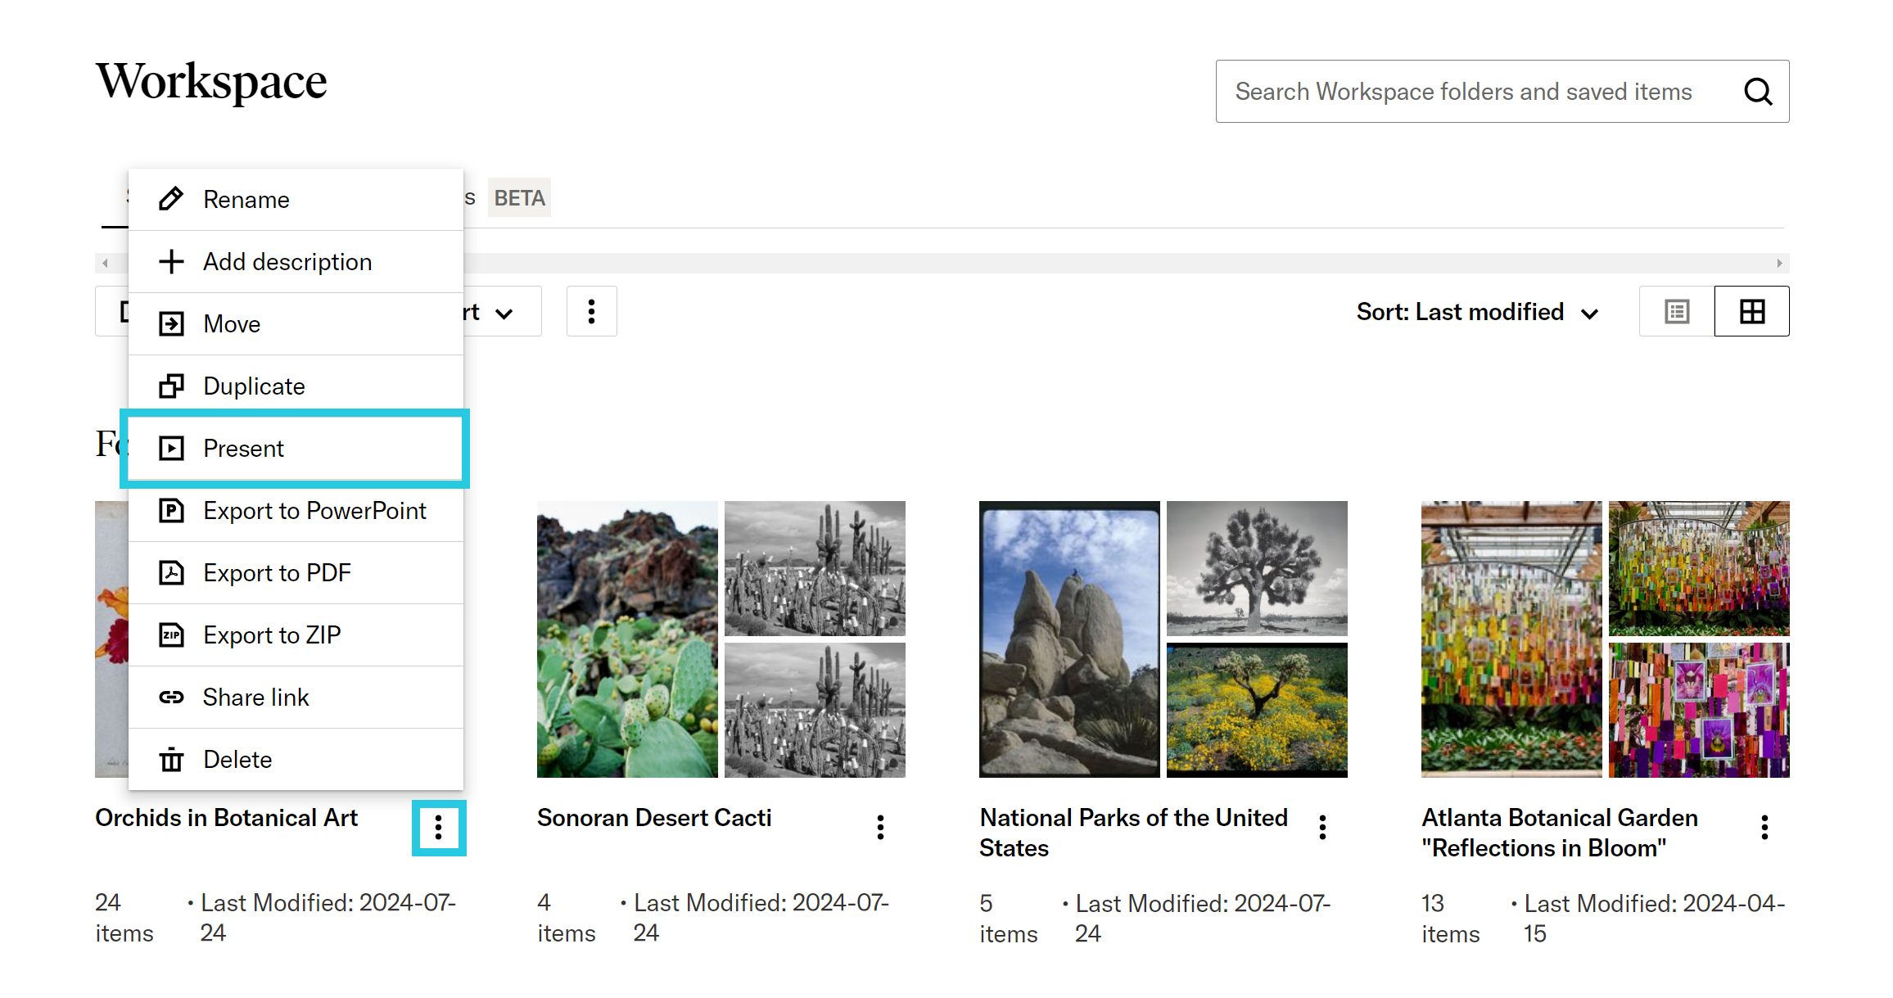Switch to list view

tap(1677, 311)
